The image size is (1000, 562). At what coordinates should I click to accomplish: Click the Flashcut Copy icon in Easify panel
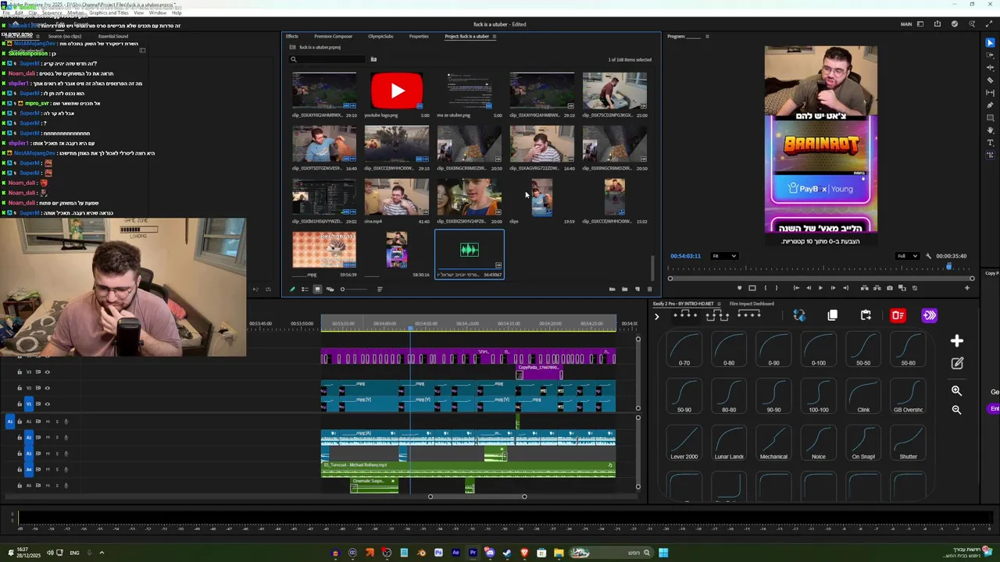[798, 315]
